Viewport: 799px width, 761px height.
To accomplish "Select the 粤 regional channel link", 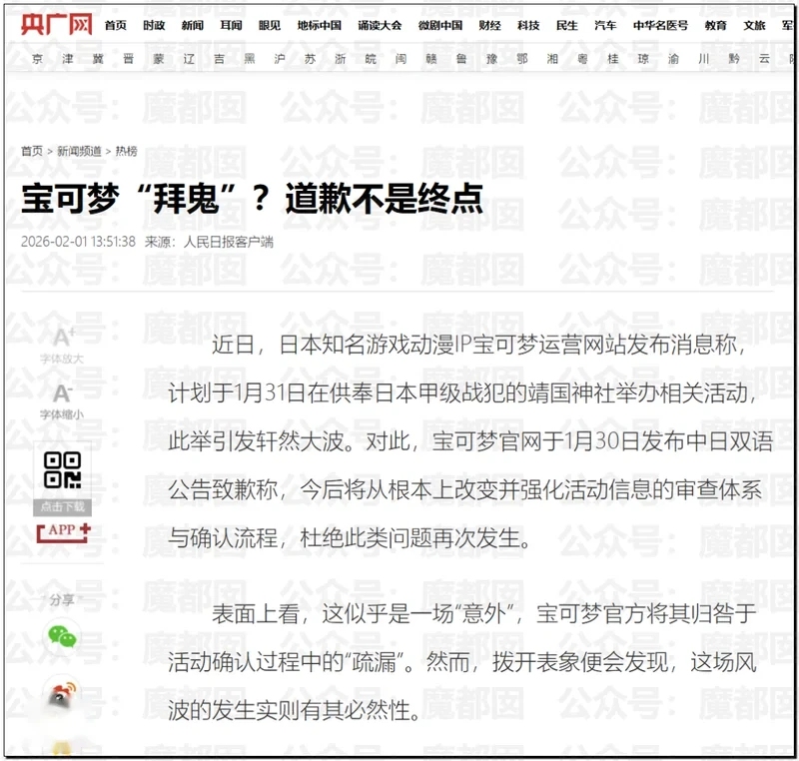I will (582, 59).
